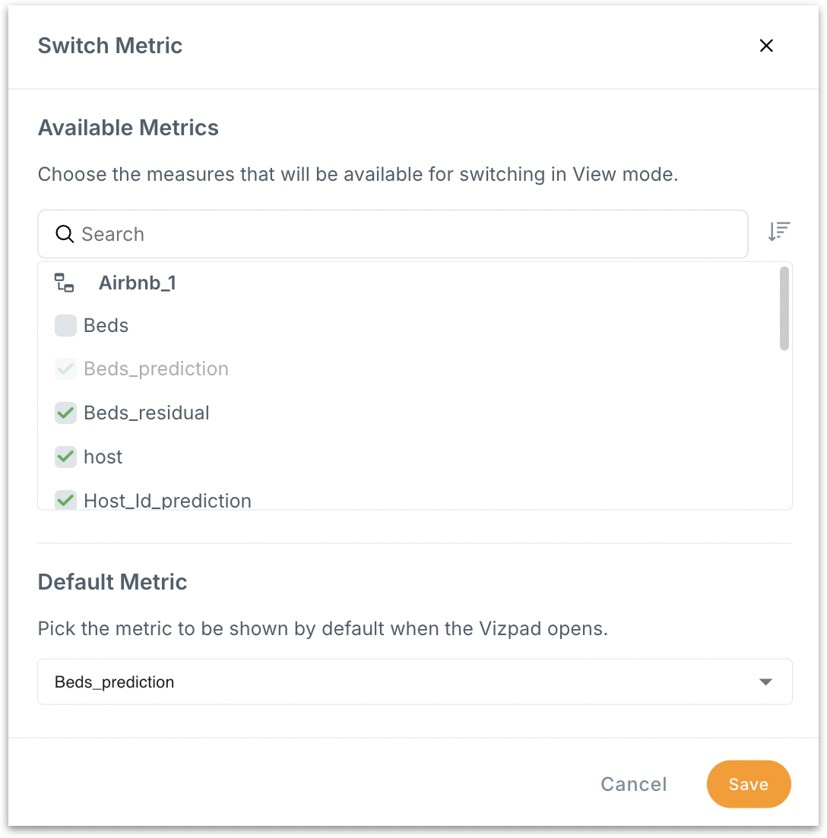This screenshot has height=838, width=827.
Task: Focus the Search metrics input field
Action: pos(410,234)
